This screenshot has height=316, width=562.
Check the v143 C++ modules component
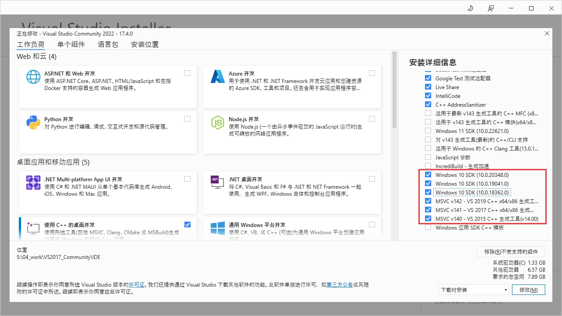point(428,122)
